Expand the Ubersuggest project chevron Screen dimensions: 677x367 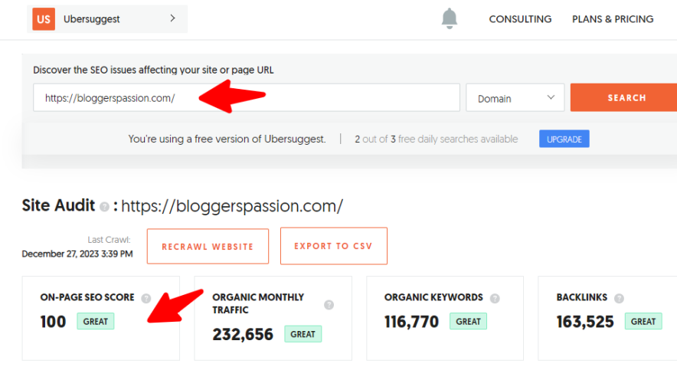(172, 18)
